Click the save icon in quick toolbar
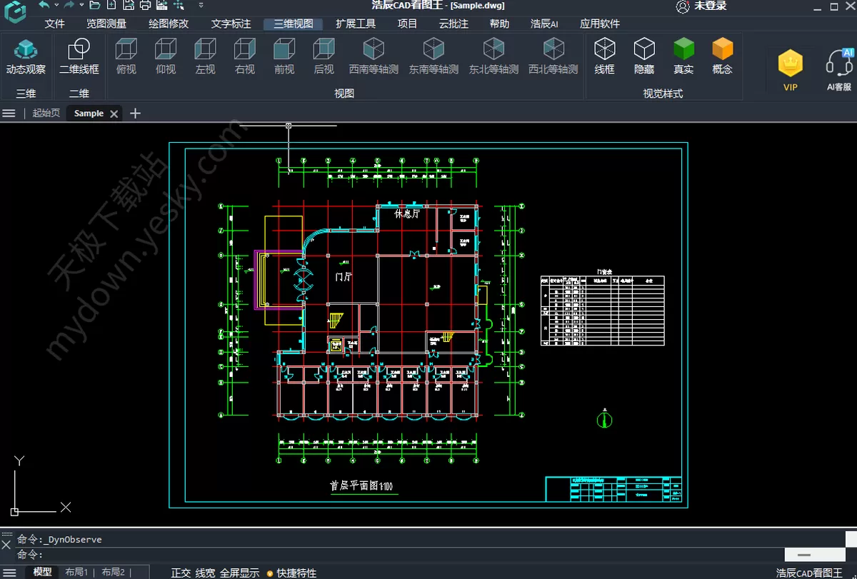The image size is (857, 579). pyautogui.click(x=129, y=5)
